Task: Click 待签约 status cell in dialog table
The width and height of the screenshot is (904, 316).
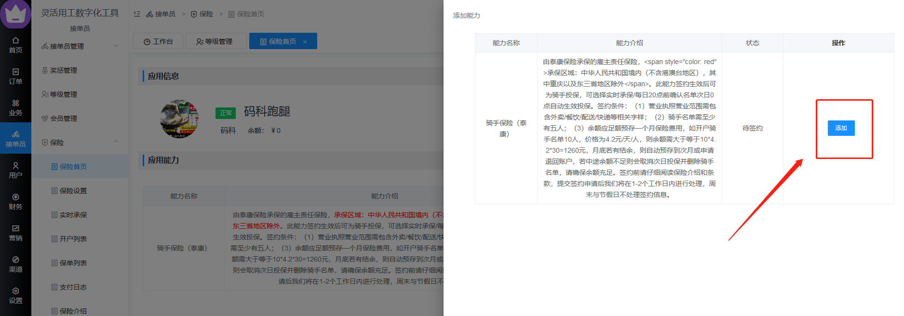Action: coord(752,128)
